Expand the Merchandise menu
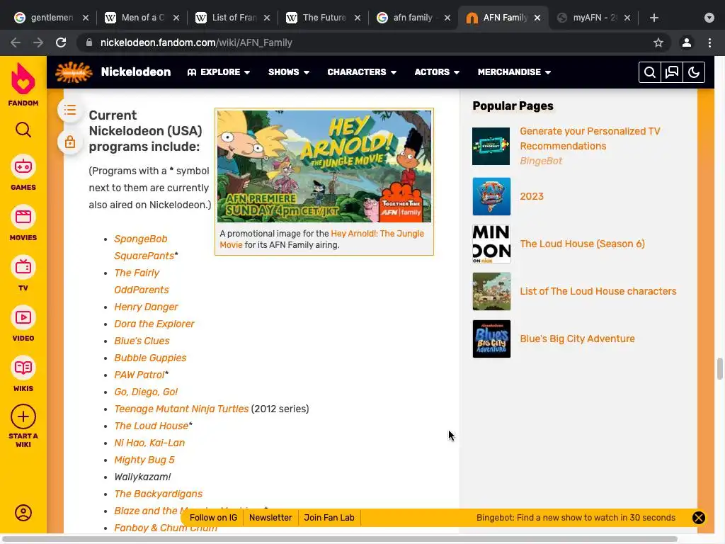The width and height of the screenshot is (725, 544). [x=514, y=72]
